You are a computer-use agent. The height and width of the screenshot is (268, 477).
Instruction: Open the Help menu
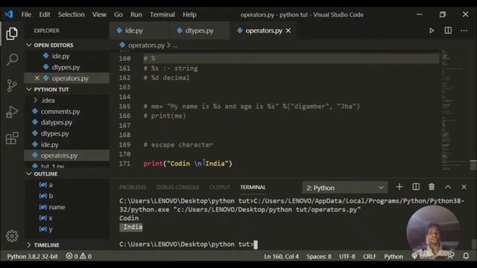[x=189, y=15]
